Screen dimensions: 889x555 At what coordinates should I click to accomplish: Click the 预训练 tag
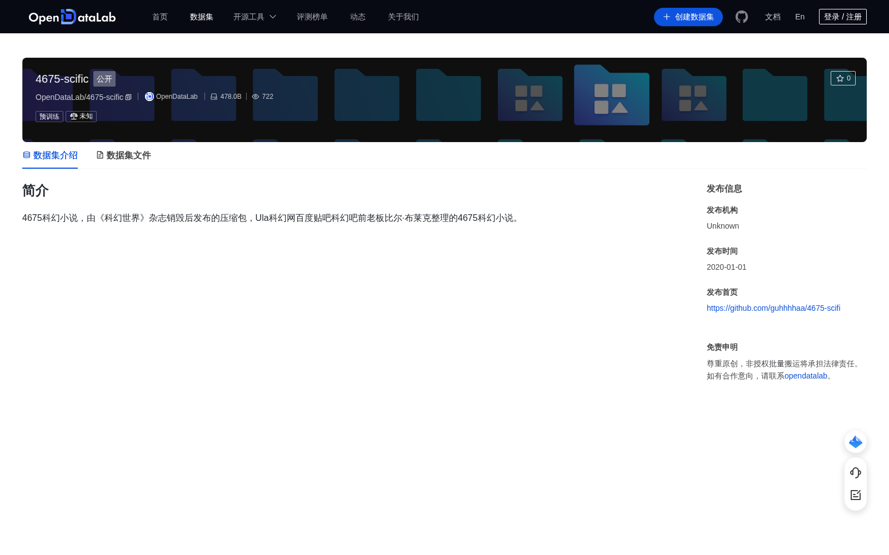pyautogui.click(x=49, y=117)
